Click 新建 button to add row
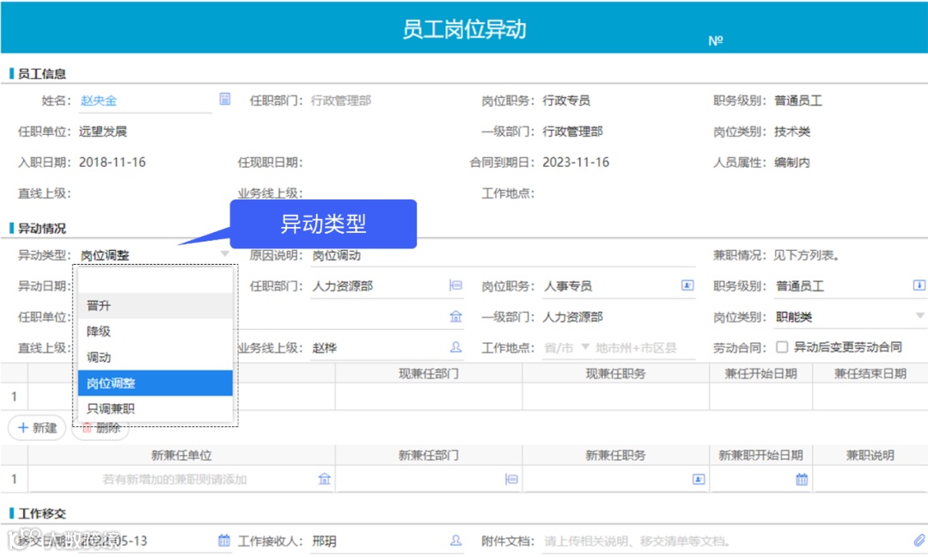Screen dimensions: 928x557 (37, 427)
